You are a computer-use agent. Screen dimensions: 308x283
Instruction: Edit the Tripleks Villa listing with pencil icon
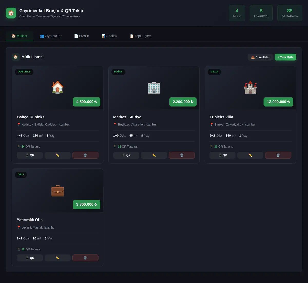click(250, 155)
